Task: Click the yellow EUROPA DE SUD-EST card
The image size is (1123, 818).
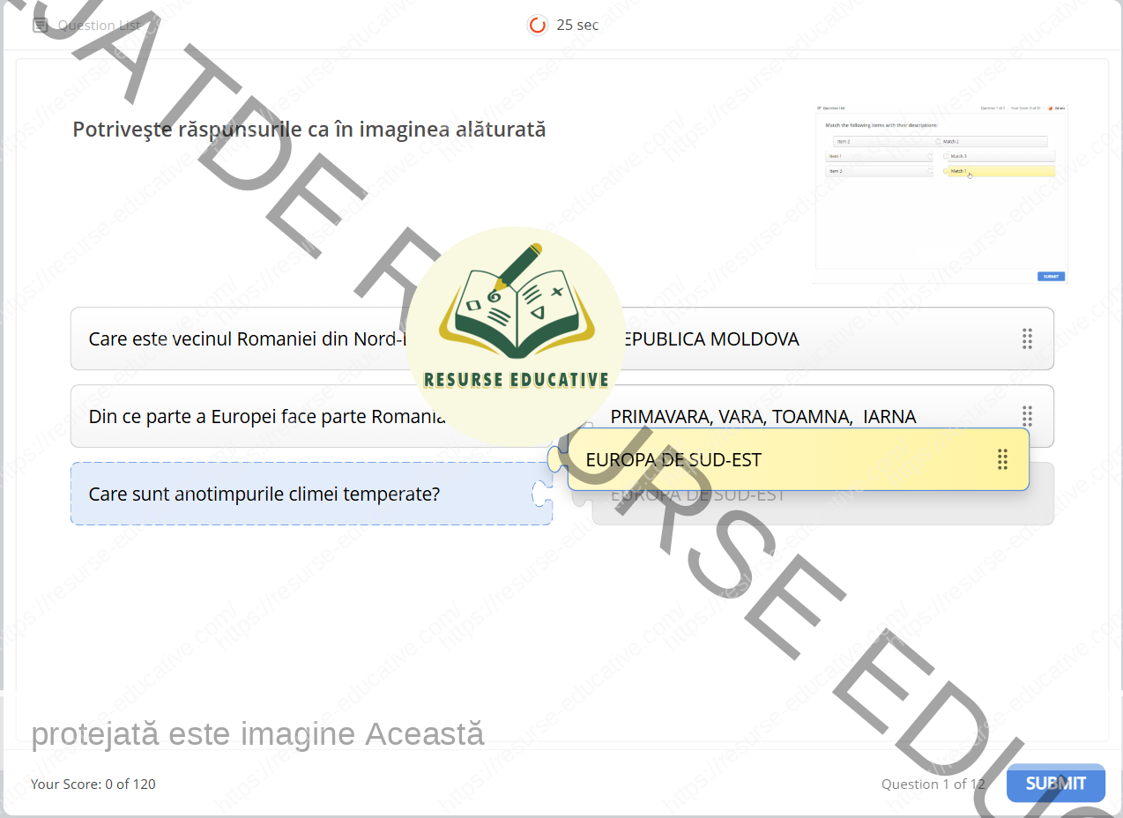Action: [x=776, y=459]
